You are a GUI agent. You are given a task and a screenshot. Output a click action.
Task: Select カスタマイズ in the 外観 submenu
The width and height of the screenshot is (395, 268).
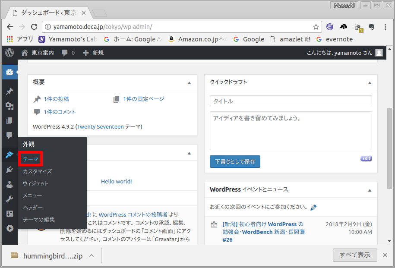tap(37, 171)
